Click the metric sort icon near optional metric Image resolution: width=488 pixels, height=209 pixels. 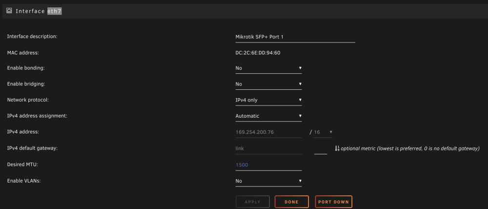[337, 148]
